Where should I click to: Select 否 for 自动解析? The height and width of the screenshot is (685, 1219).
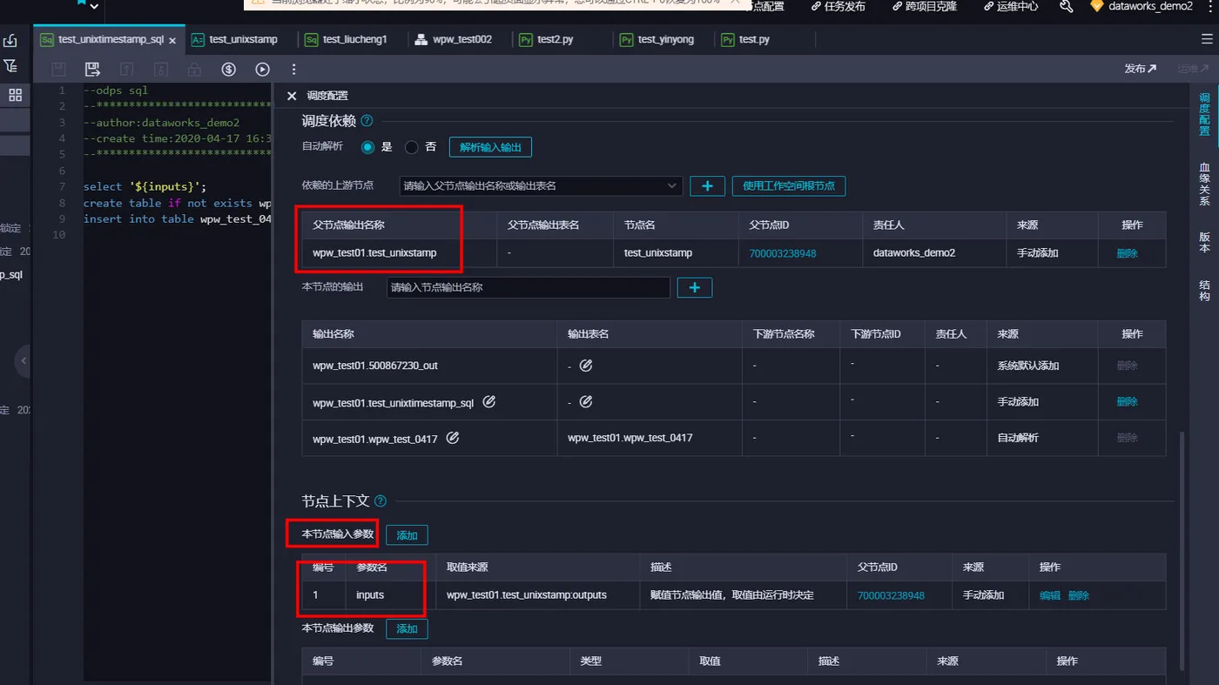click(412, 147)
